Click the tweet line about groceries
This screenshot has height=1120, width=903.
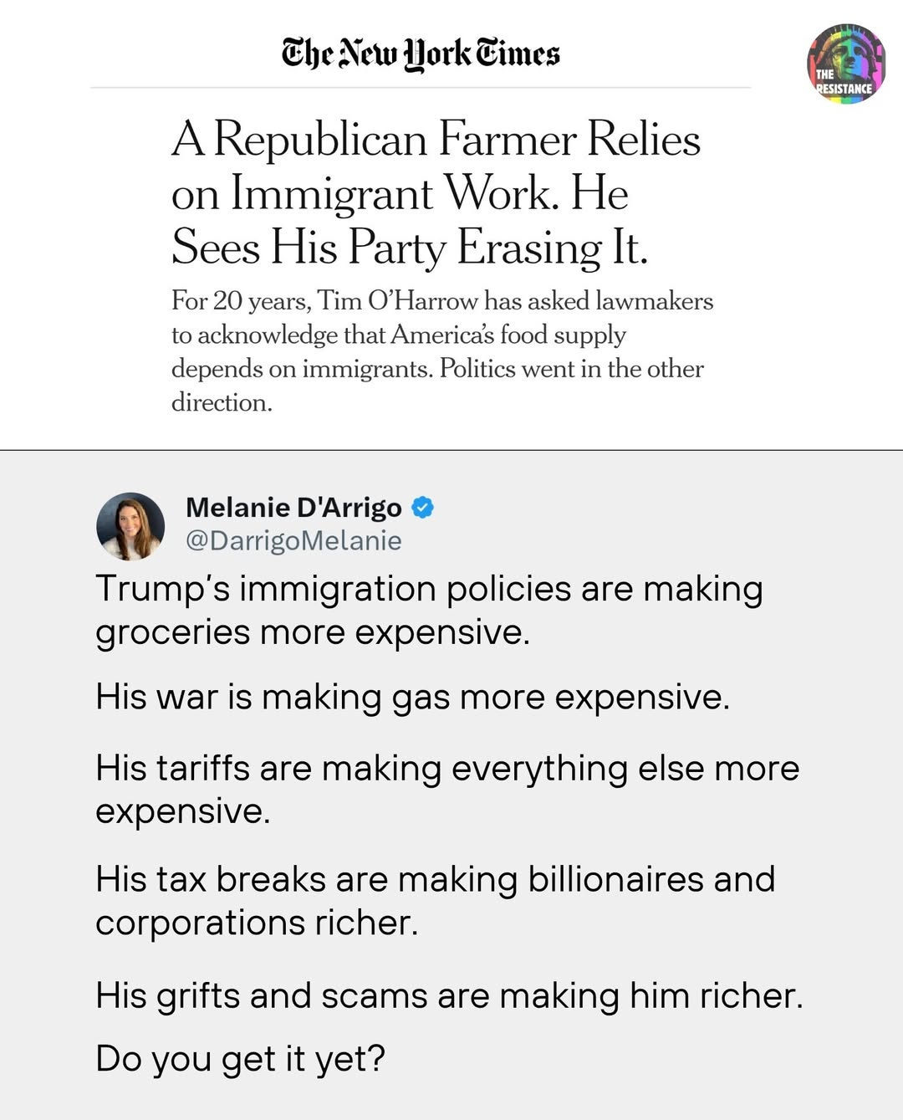(428, 610)
